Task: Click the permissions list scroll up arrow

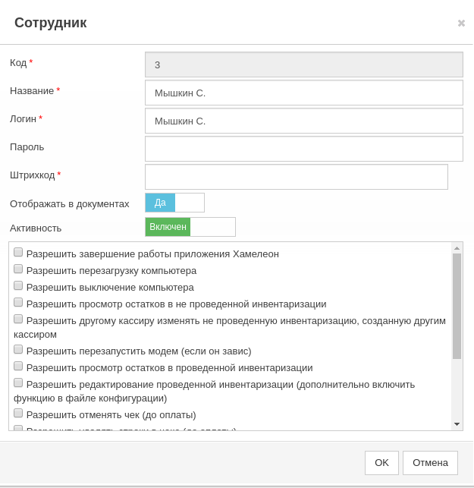Action: [457, 248]
